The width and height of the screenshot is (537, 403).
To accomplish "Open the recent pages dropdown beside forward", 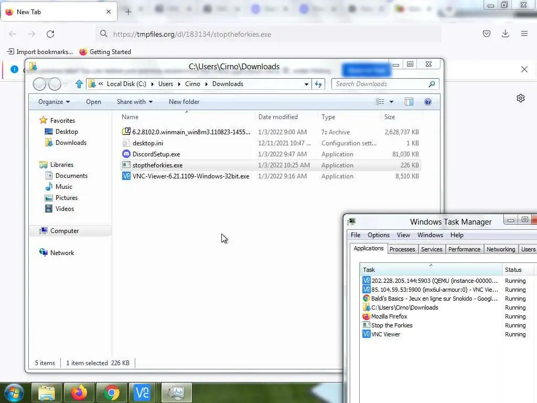I will coord(66,84).
